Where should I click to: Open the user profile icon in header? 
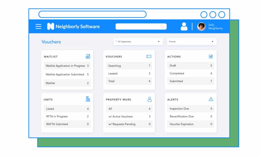[184, 26]
